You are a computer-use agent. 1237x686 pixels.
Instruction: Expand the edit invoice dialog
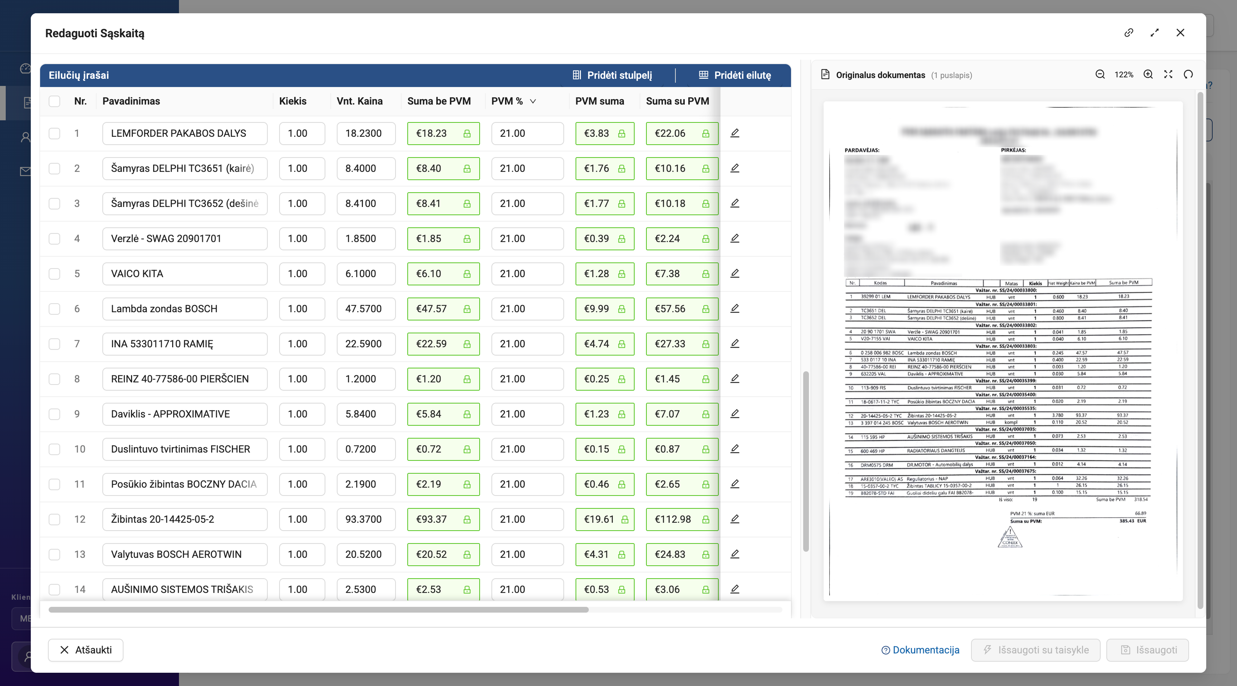point(1154,33)
